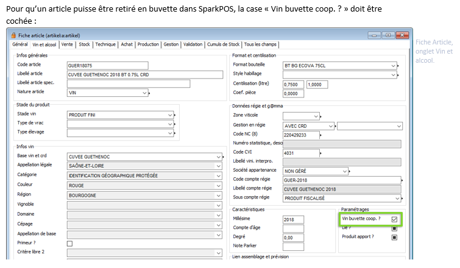This screenshot has height=268, width=460.
Task: Click the Millésime input field
Action: (293, 219)
